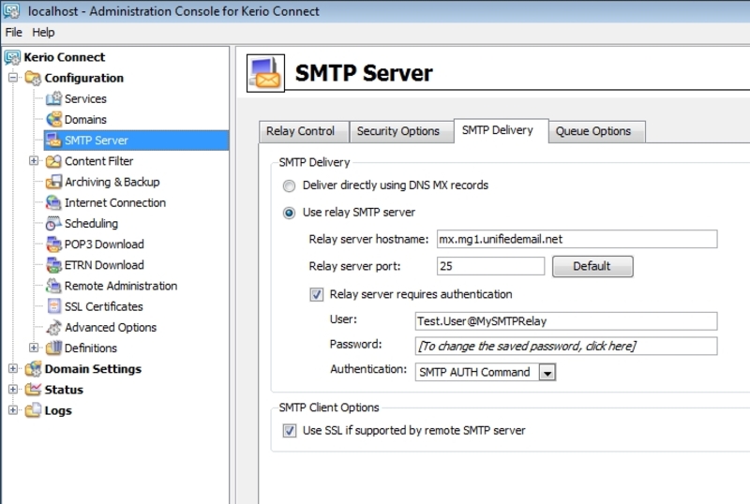Image resolution: width=750 pixels, height=504 pixels.
Task: Uncheck Relay server requires authentication
Action: (x=316, y=294)
